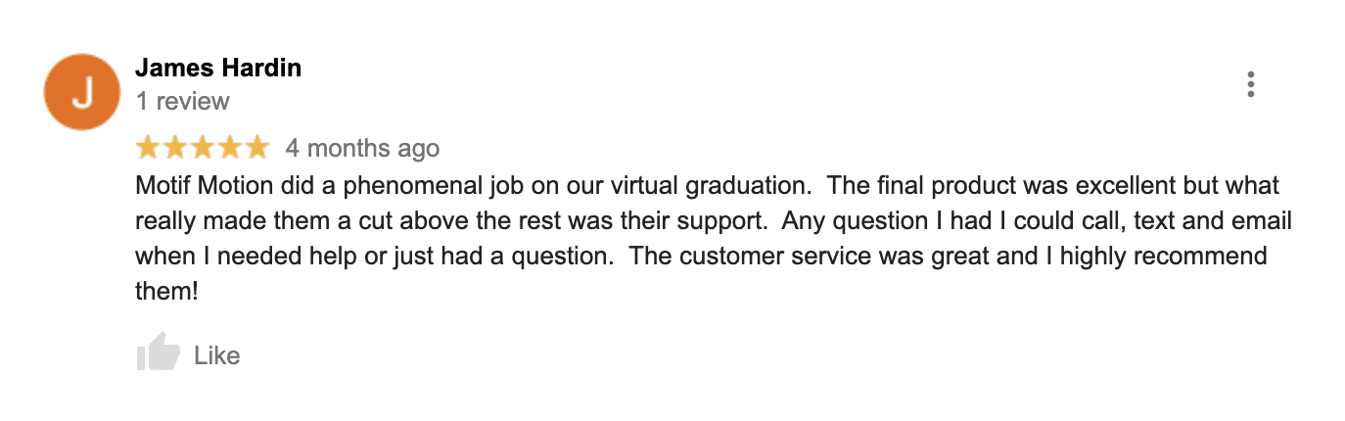Select the first star in the rating
The image size is (1345, 421).
click(x=149, y=148)
